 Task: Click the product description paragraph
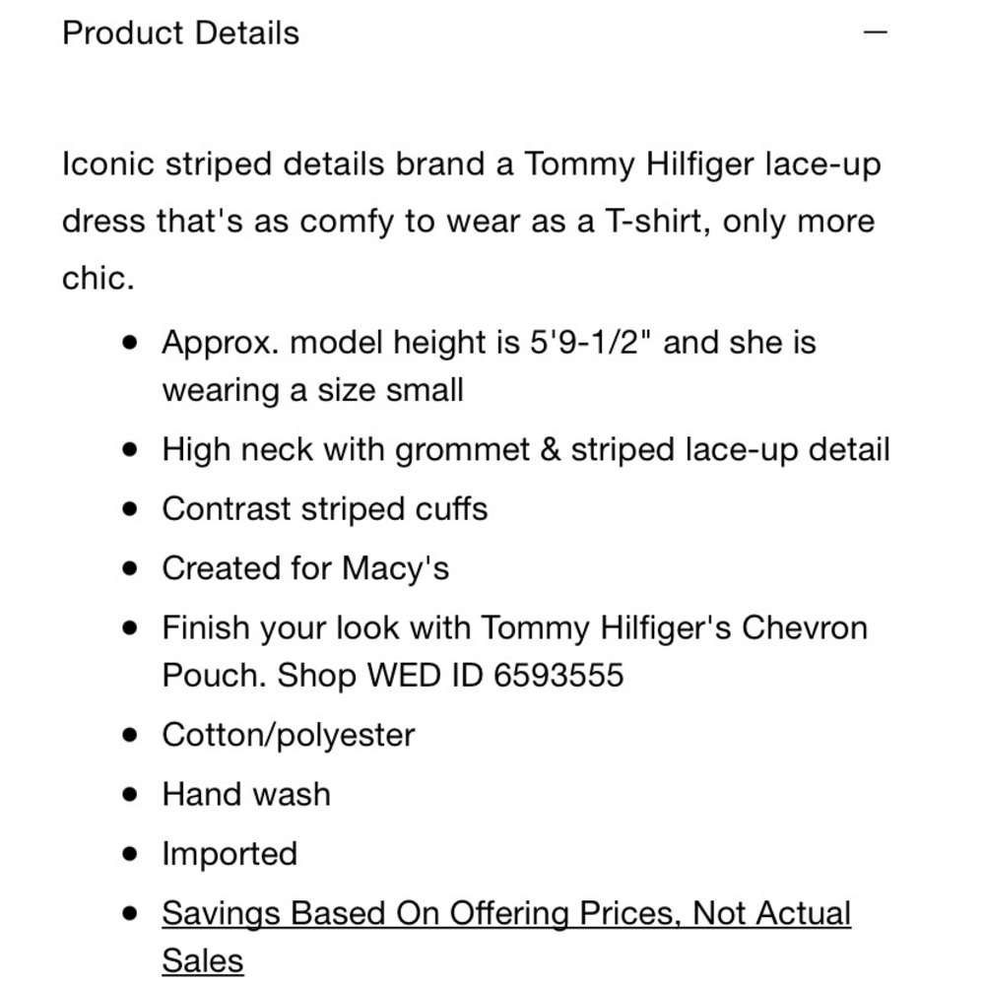472,221
